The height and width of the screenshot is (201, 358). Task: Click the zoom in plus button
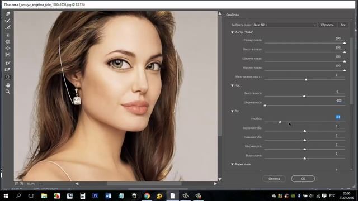(21, 184)
